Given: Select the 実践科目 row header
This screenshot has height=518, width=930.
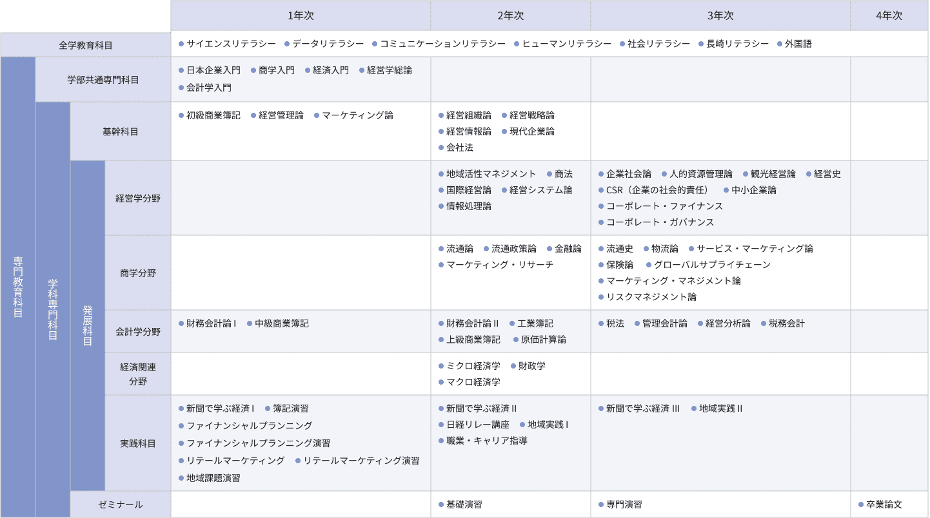Looking at the screenshot, I should pos(138,443).
